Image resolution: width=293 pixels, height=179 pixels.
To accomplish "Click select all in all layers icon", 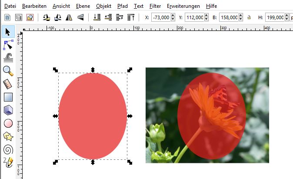I will [19, 17].
